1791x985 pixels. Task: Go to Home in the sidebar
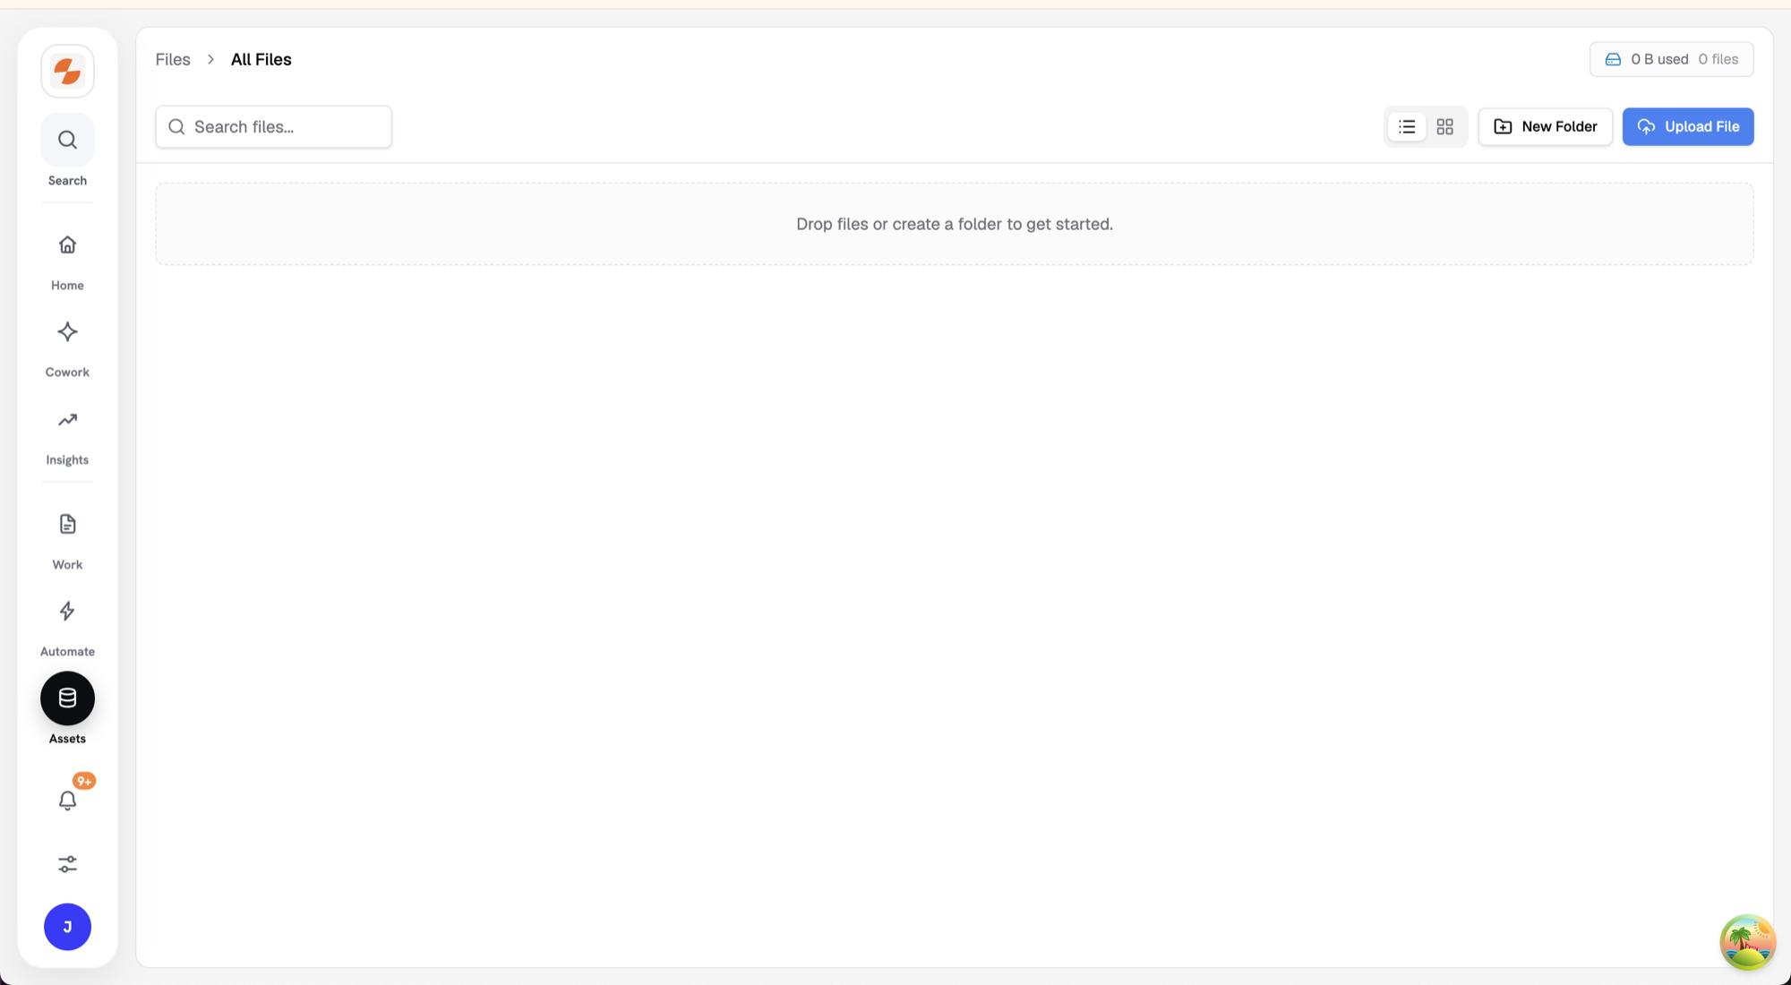(x=67, y=245)
